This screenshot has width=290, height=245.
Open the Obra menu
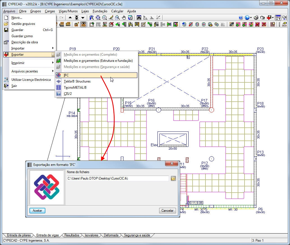click(x=23, y=11)
